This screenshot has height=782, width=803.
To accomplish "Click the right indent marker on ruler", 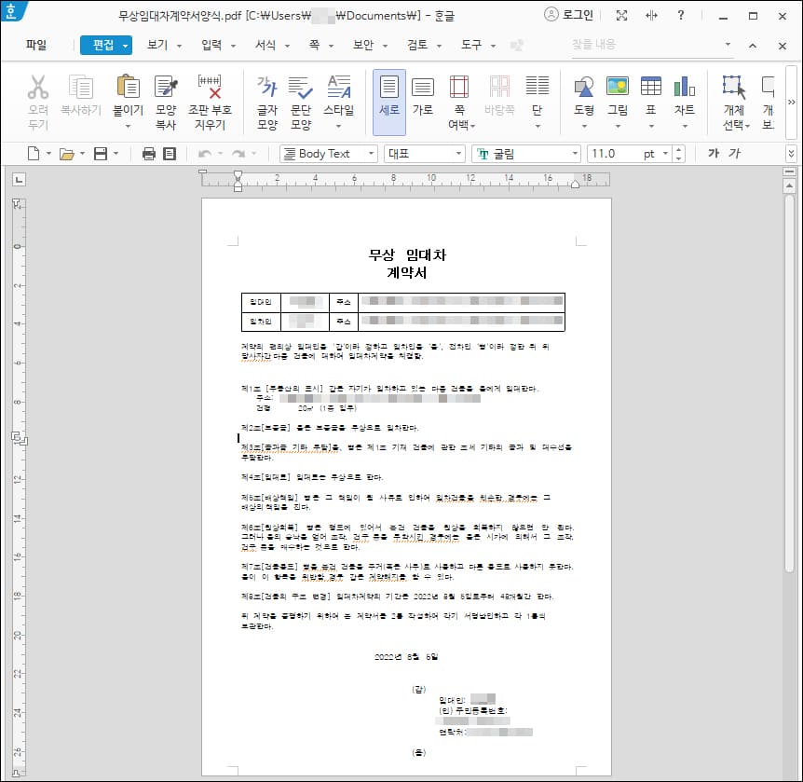I will [575, 185].
